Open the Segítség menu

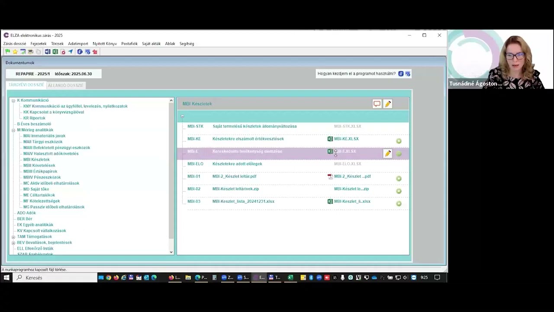[187, 44]
